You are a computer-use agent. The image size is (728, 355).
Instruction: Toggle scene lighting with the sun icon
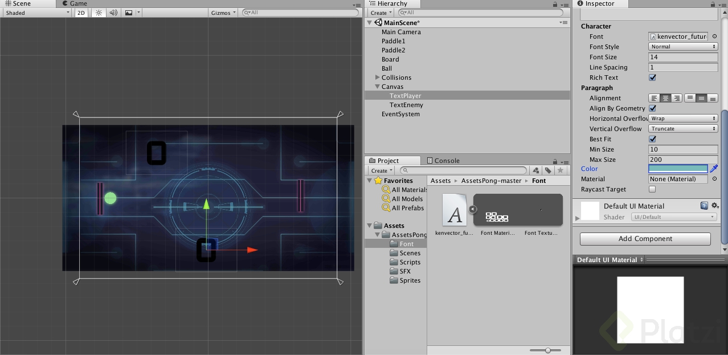tap(99, 13)
